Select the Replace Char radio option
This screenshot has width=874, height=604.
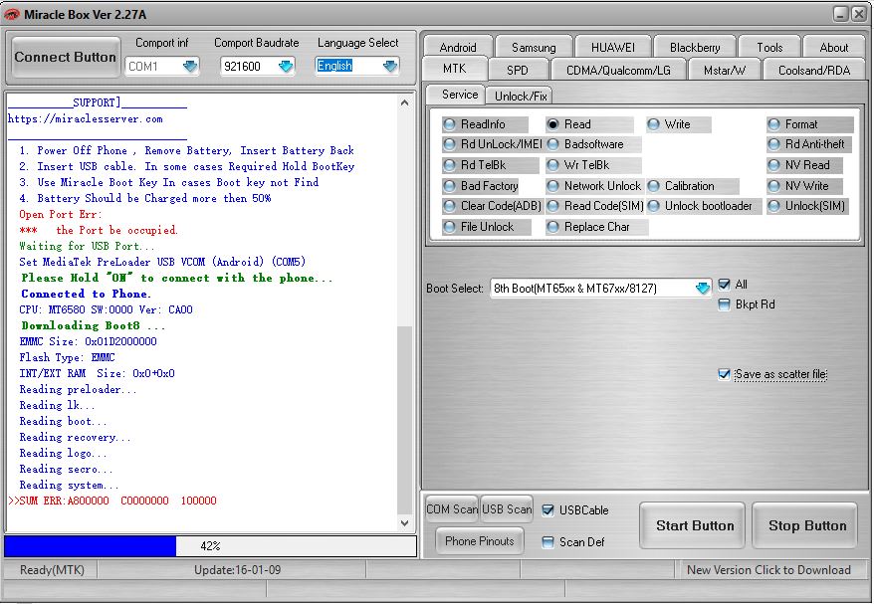[x=596, y=227]
